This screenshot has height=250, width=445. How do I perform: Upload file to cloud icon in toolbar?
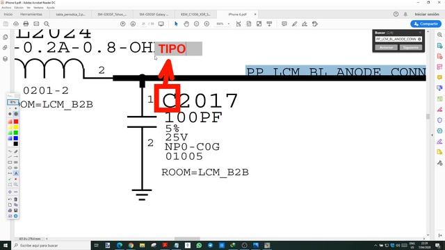coord(16,24)
